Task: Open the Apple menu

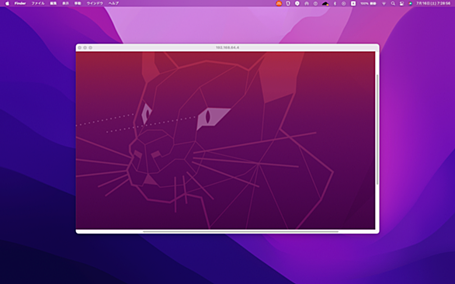Action: [x=7, y=3]
